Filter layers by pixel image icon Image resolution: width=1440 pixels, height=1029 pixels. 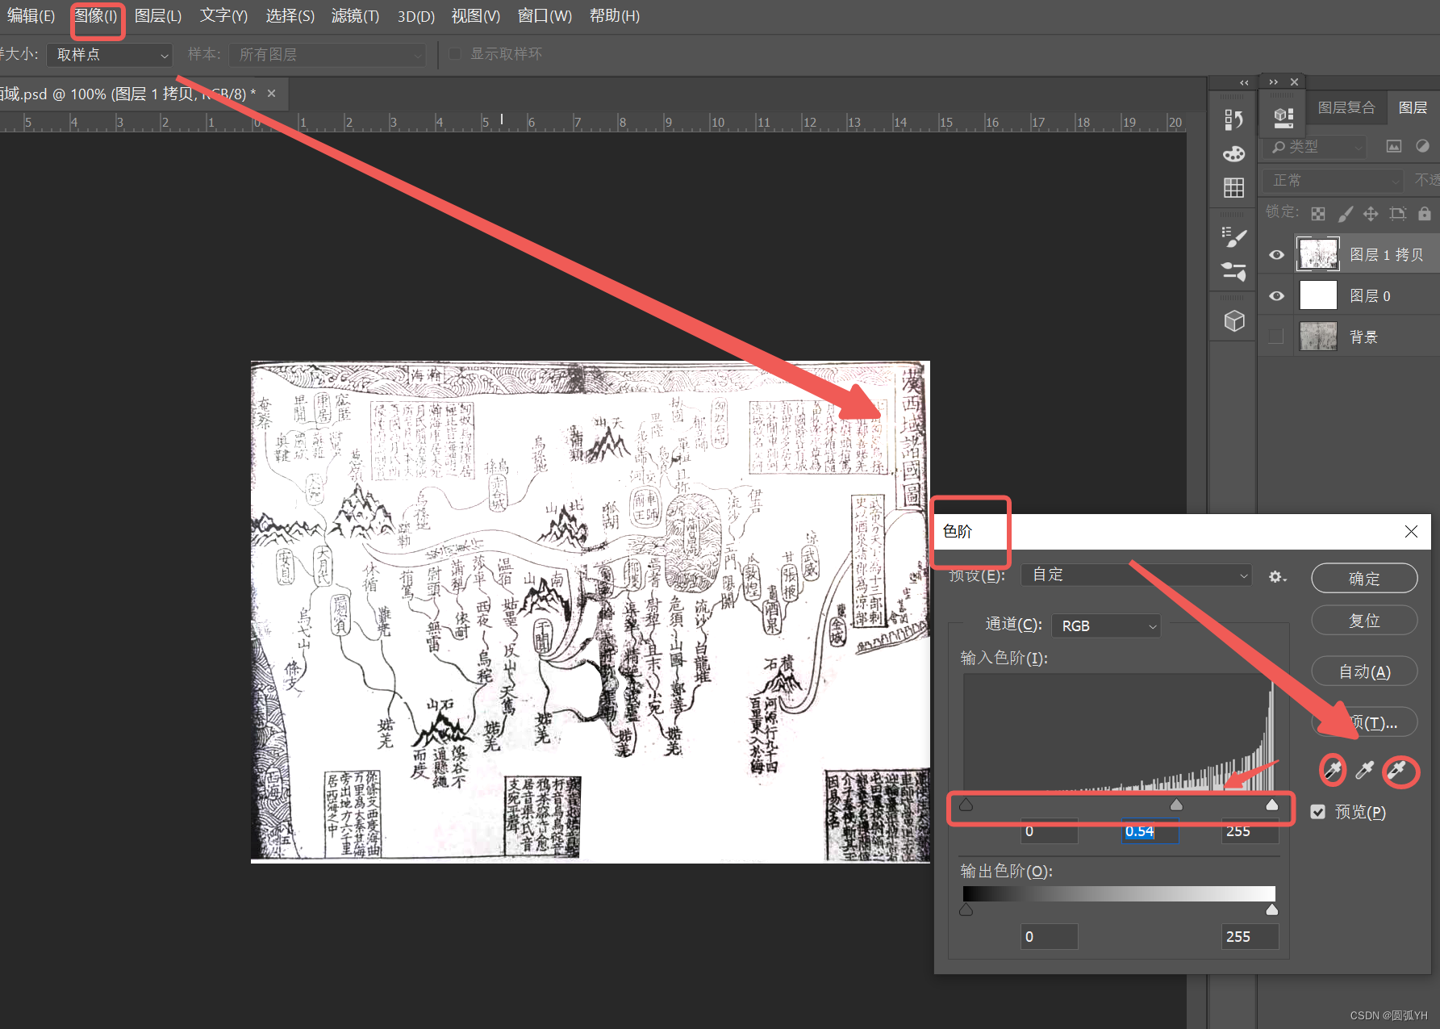coord(1394,146)
